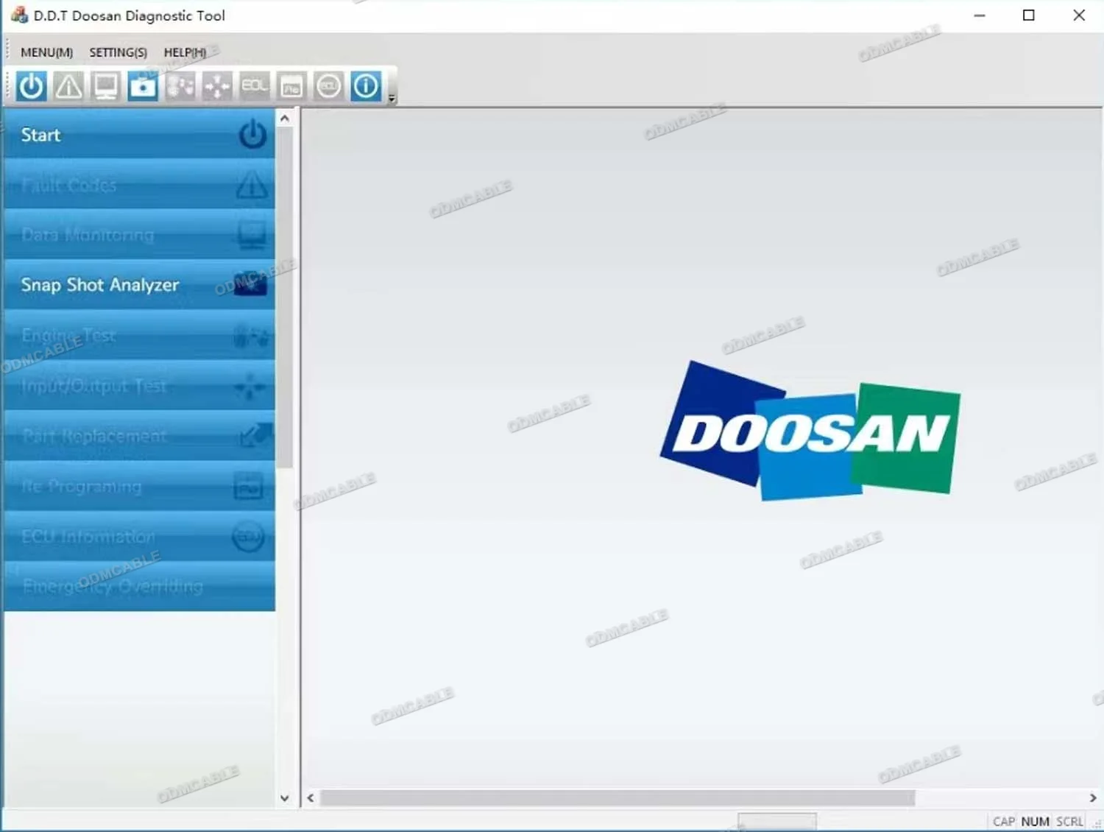Click the sidebar vertical scrollbar thumb
1104x832 pixels.
tap(285, 297)
